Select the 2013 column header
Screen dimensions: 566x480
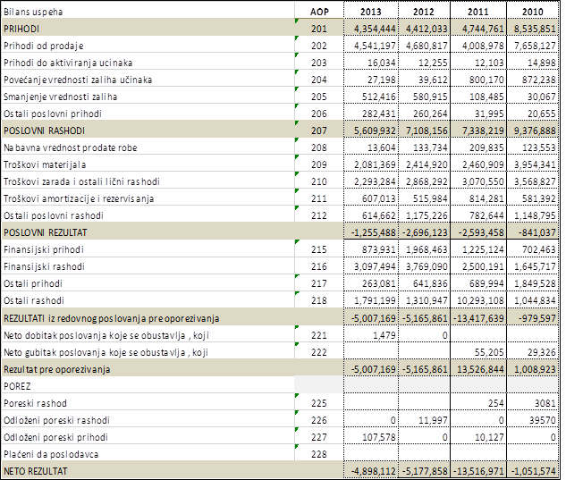371,12
